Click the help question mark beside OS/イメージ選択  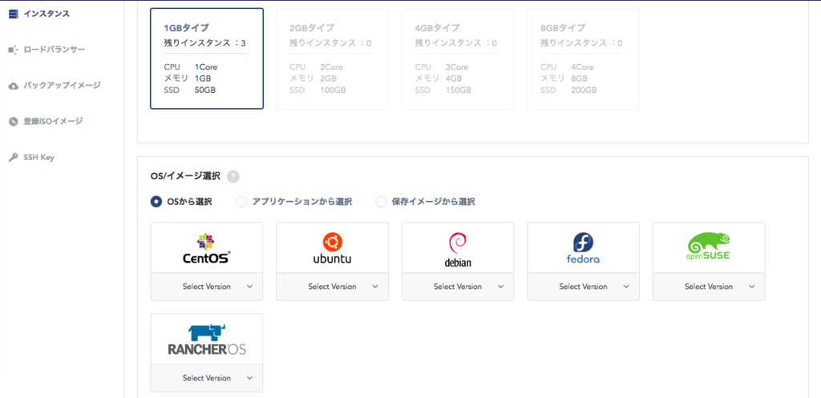pyautogui.click(x=233, y=176)
